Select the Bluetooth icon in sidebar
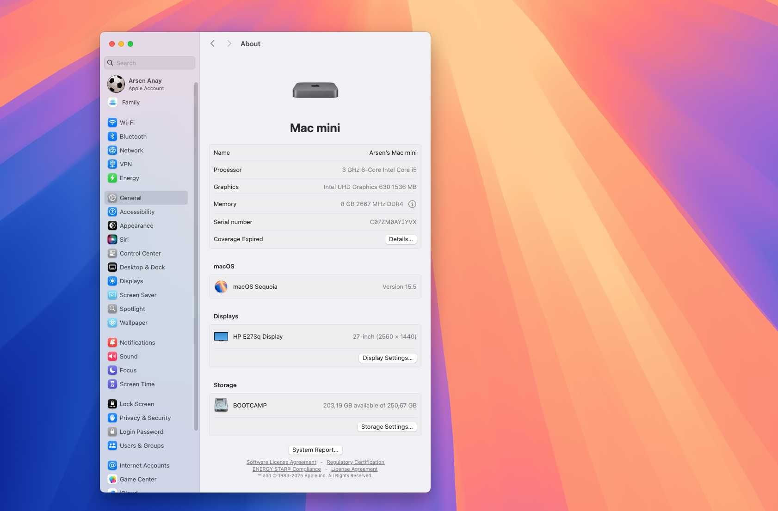 pos(112,136)
